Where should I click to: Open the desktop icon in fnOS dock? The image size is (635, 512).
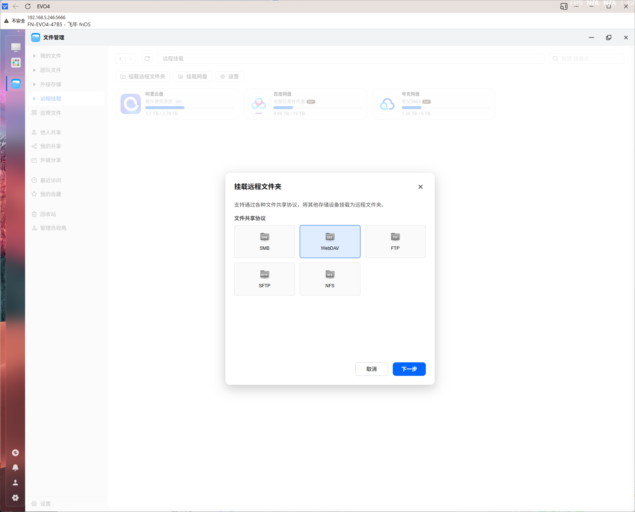[x=16, y=47]
